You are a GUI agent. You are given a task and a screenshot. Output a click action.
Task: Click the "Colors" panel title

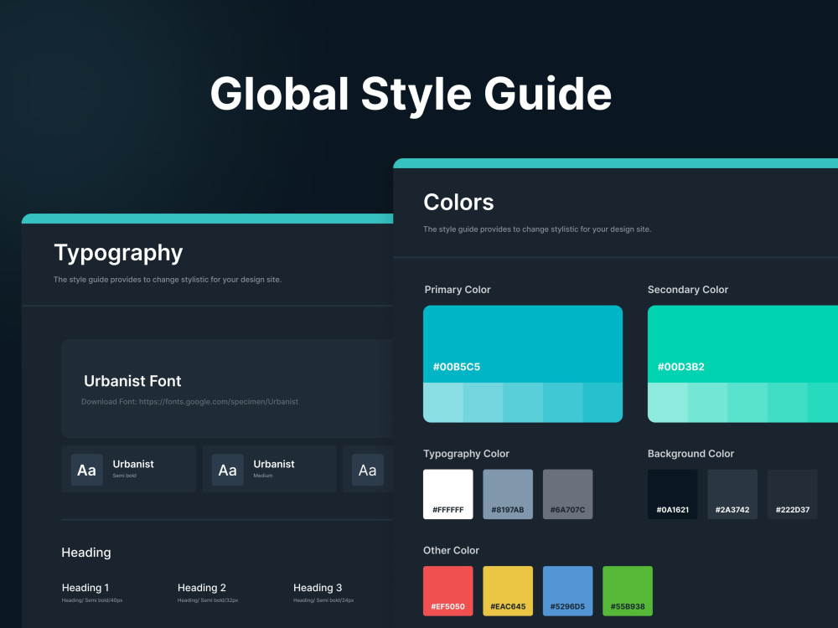(x=458, y=203)
